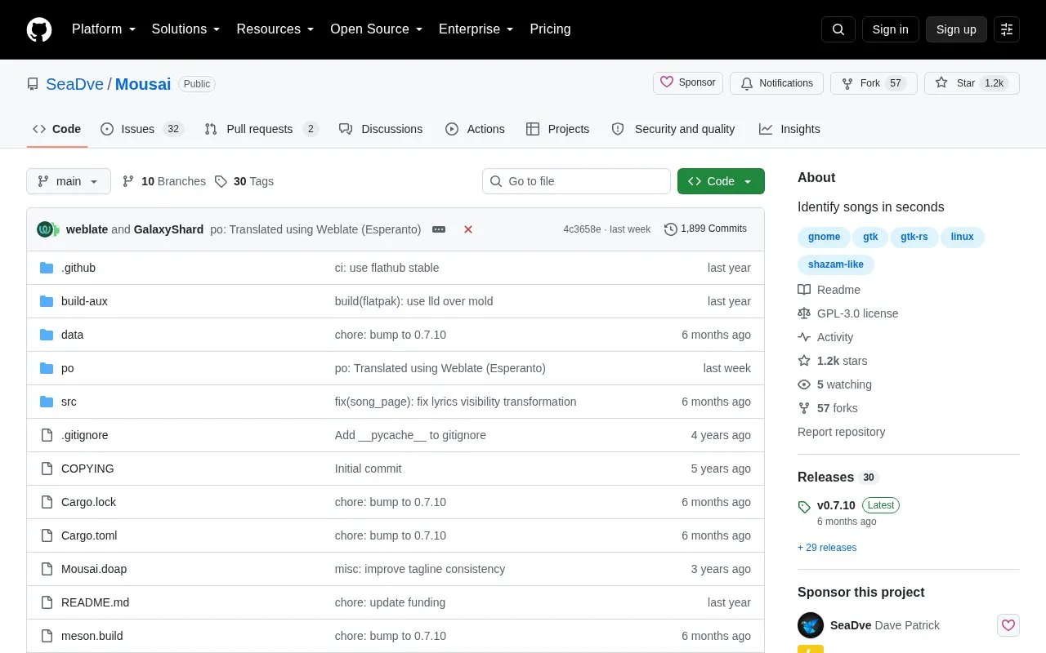The width and height of the screenshot is (1046, 653).
Task: Fork the repository via Fork button
Action: [874, 83]
